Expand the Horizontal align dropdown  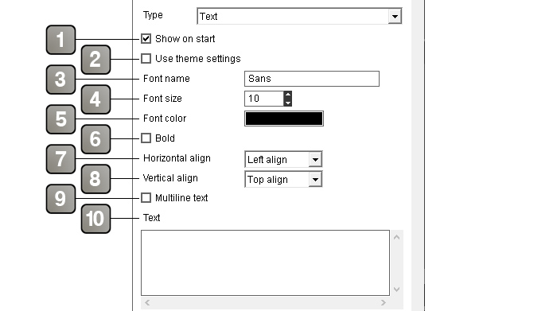click(283, 159)
